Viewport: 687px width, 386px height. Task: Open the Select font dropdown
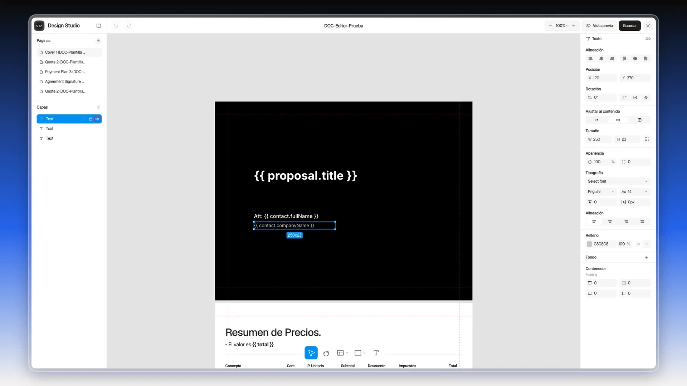pyautogui.click(x=618, y=181)
